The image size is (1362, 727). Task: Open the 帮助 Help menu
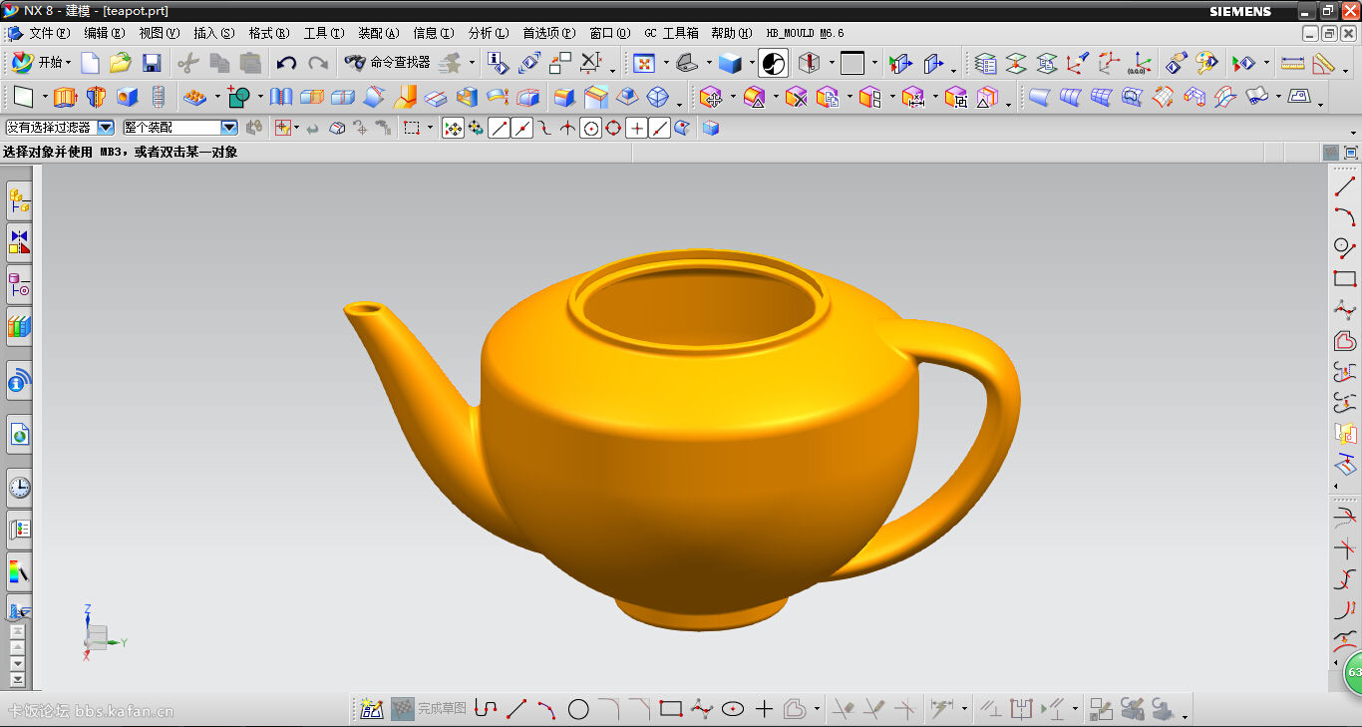click(x=731, y=33)
